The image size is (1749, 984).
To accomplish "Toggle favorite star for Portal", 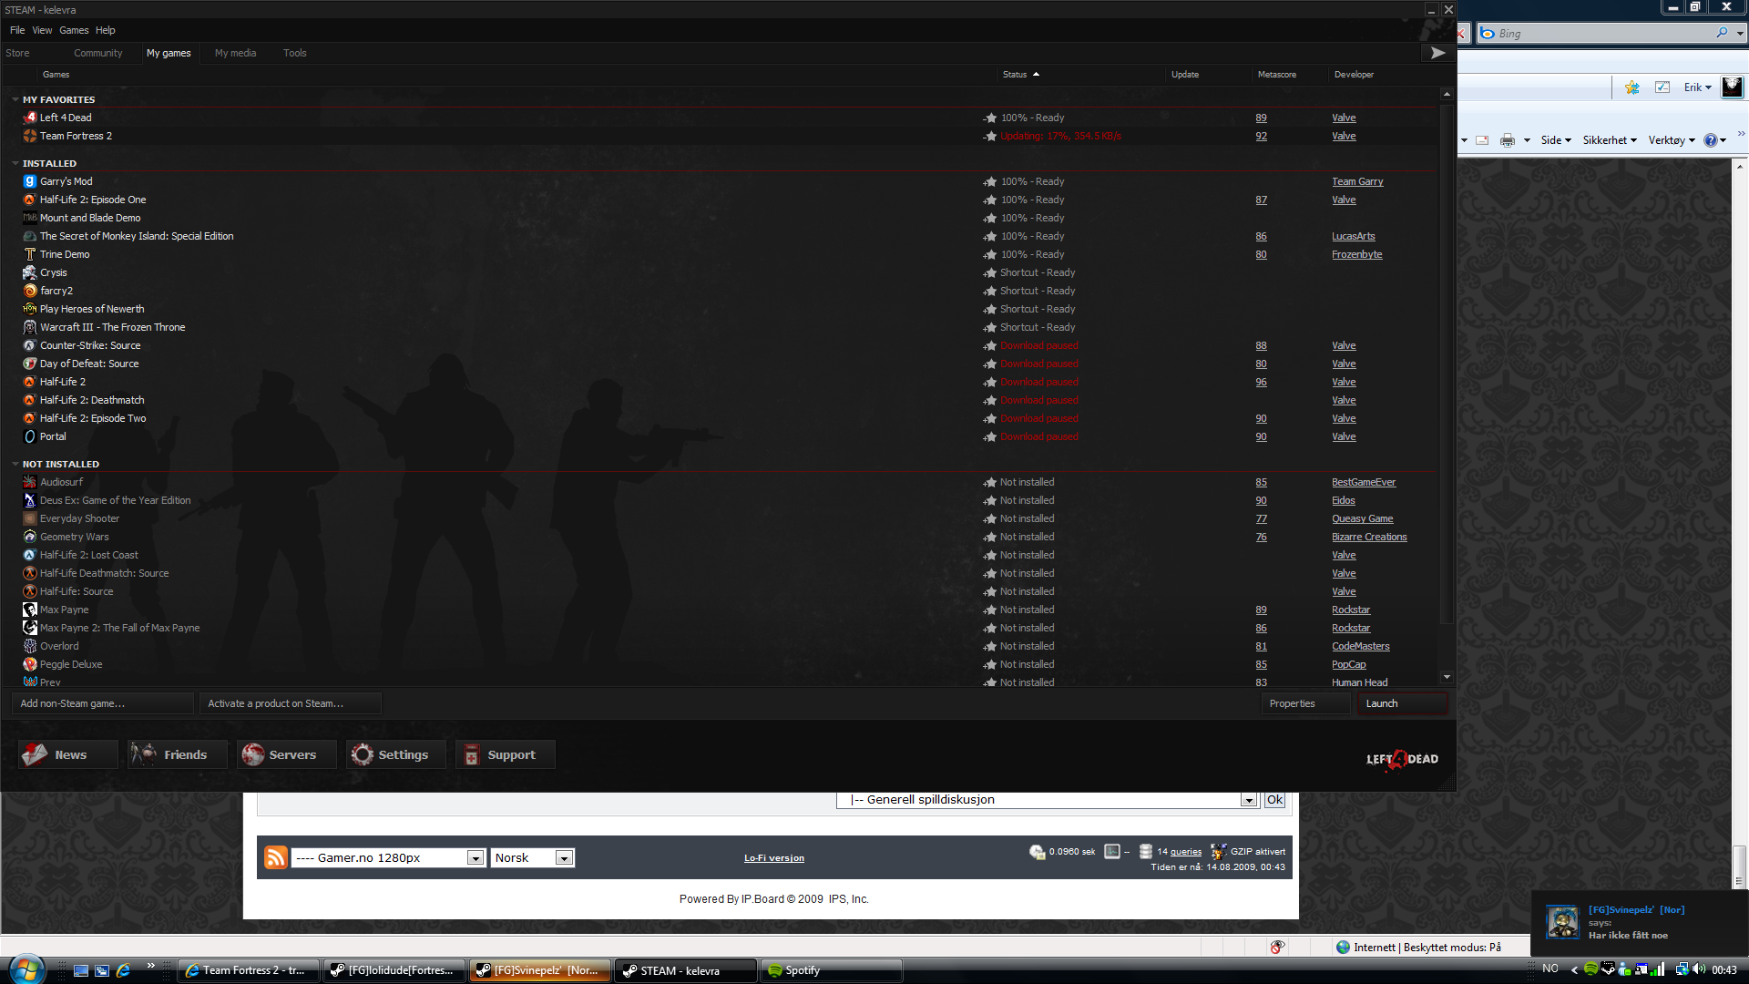I will coord(990,436).
